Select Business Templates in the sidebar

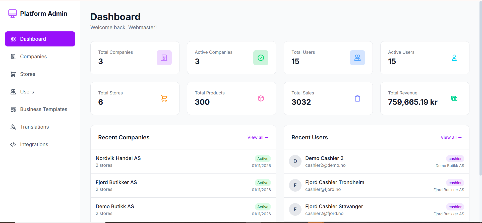43,109
